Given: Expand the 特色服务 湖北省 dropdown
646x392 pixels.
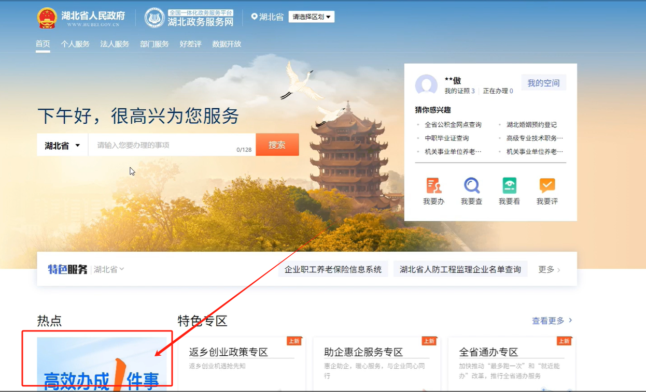Looking at the screenshot, I should point(109,269).
